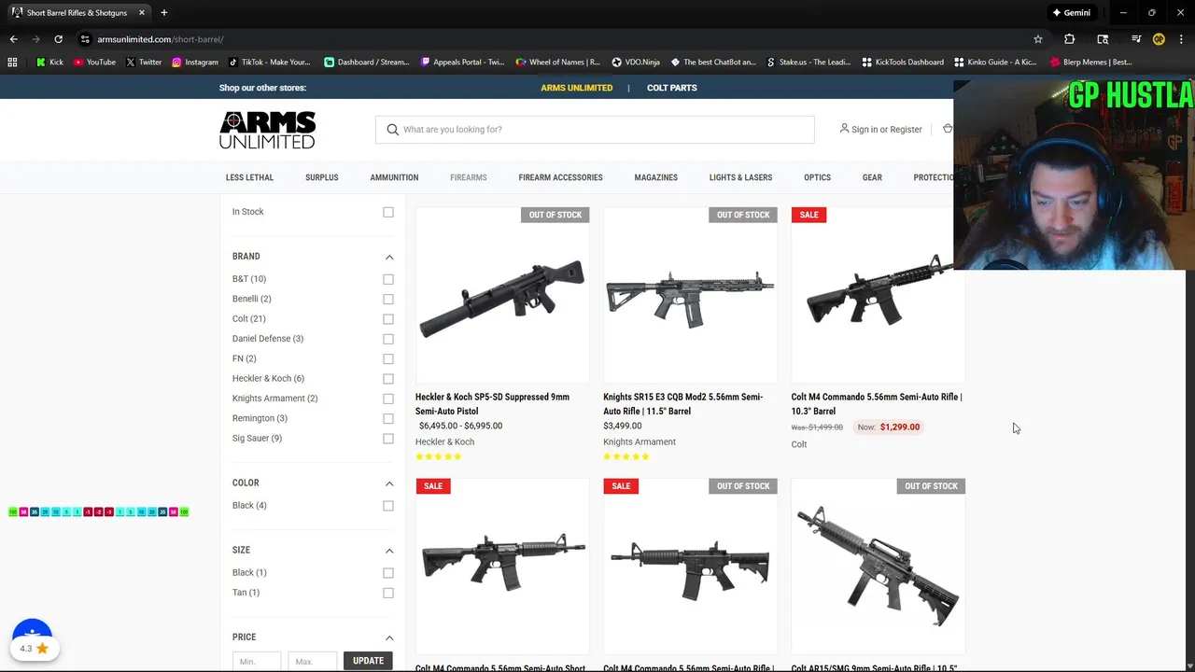
Task: Open KickTools Dashboard bookmark
Action: (903, 62)
